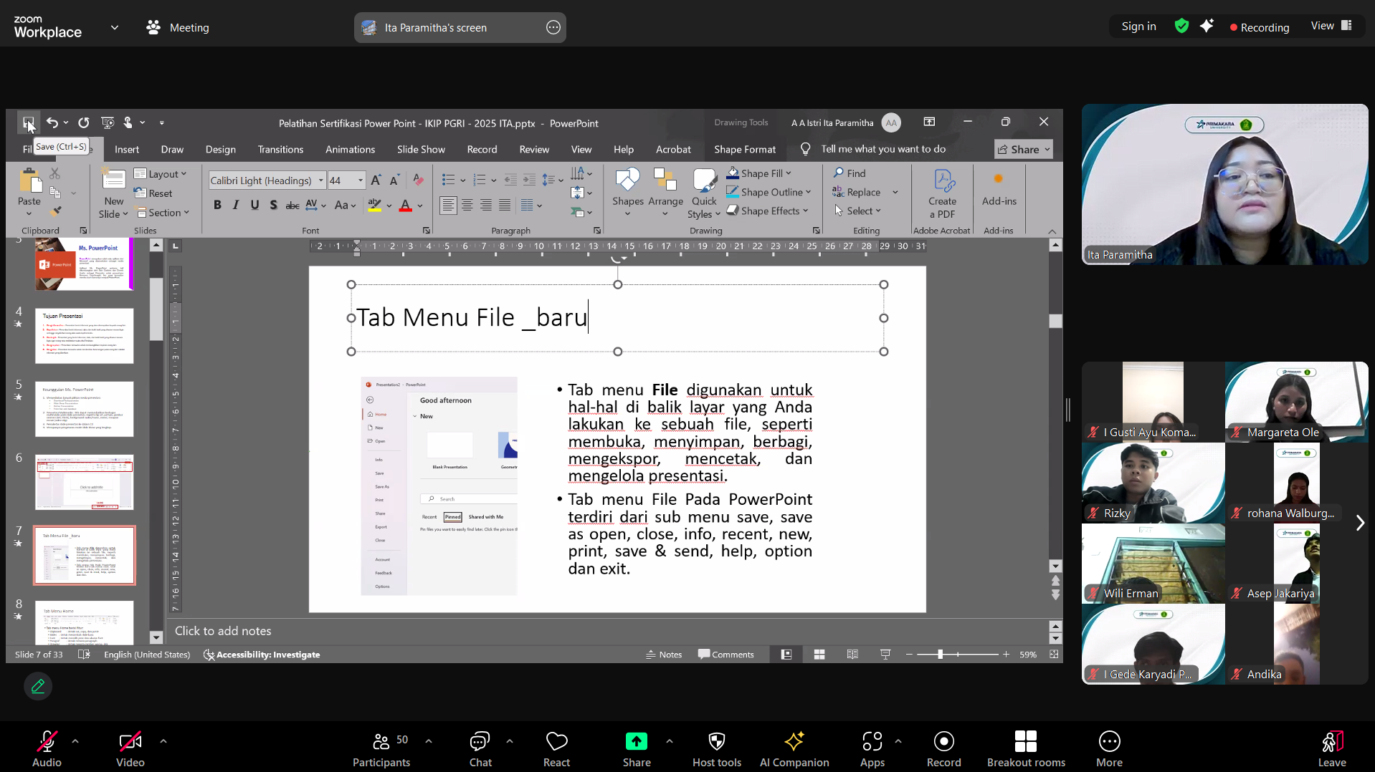The image size is (1375, 772).
Task: Open the font name dropdown
Action: (x=321, y=180)
